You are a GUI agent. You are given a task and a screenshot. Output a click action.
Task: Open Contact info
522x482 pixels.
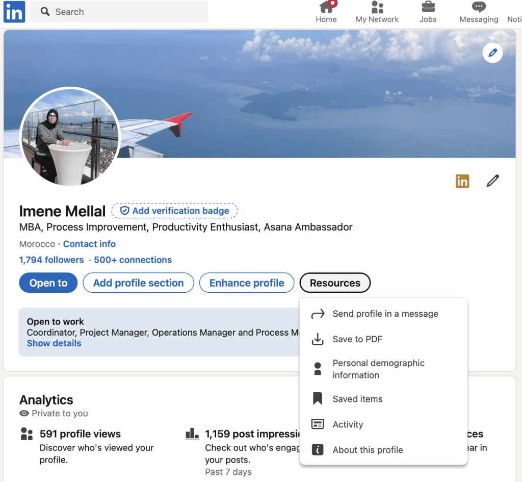coord(89,244)
